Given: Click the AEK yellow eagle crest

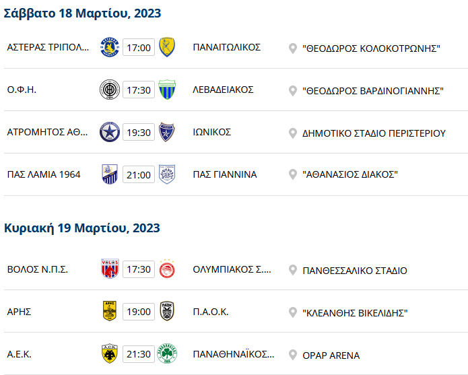Looking at the screenshot, I should 110,353.
